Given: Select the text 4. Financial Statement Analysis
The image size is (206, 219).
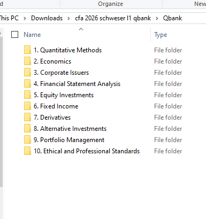Looking at the screenshot, I should tap(77, 84).
